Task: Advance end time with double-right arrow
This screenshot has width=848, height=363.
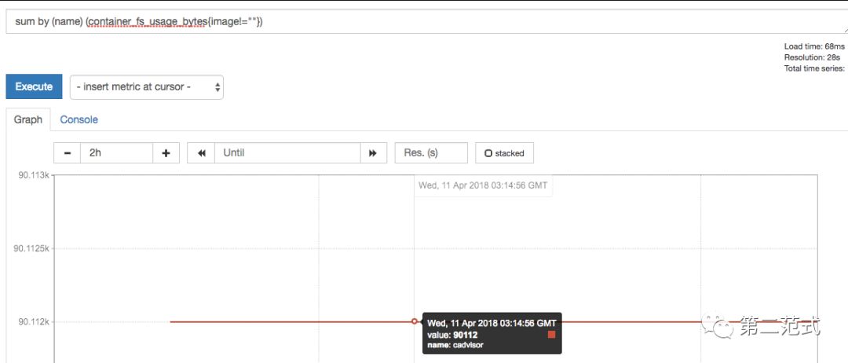Action: (373, 153)
